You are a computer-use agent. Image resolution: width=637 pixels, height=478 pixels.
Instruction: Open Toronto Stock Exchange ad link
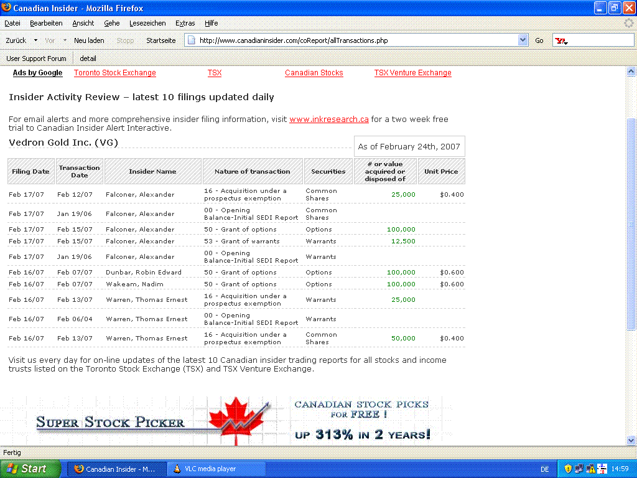pyautogui.click(x=115, y=73)
